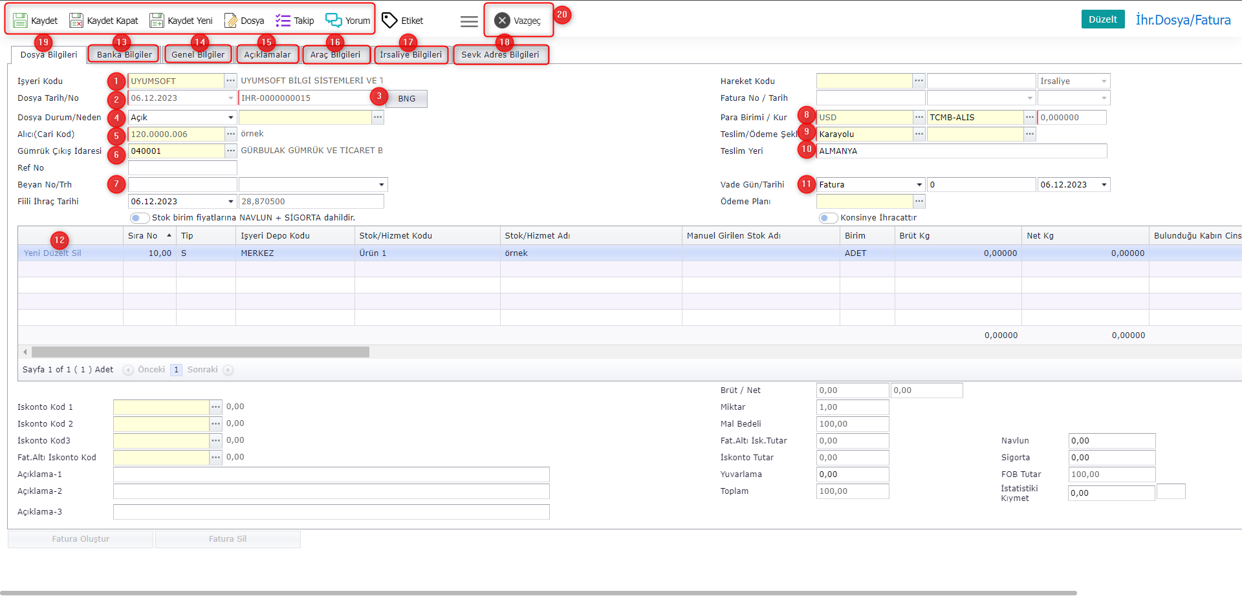
Task: Click the bottom page horizontal scrollbar
Action: pyautogui.click(x=538, y=593)
